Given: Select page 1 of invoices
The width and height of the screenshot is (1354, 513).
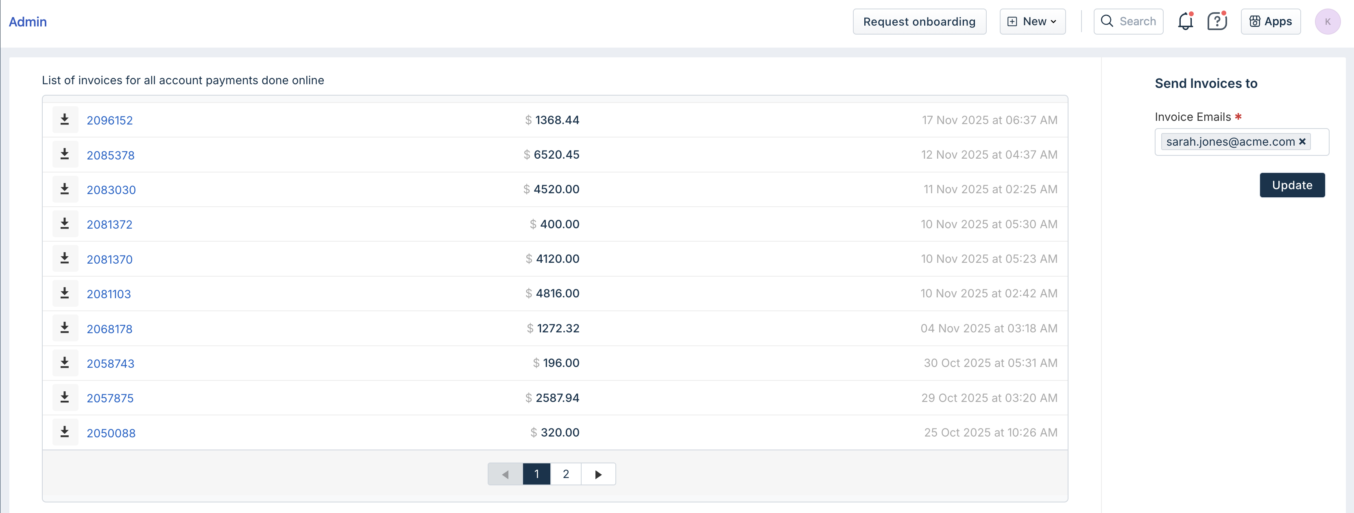Looking at the screenshot, I should tap(536, 474).
